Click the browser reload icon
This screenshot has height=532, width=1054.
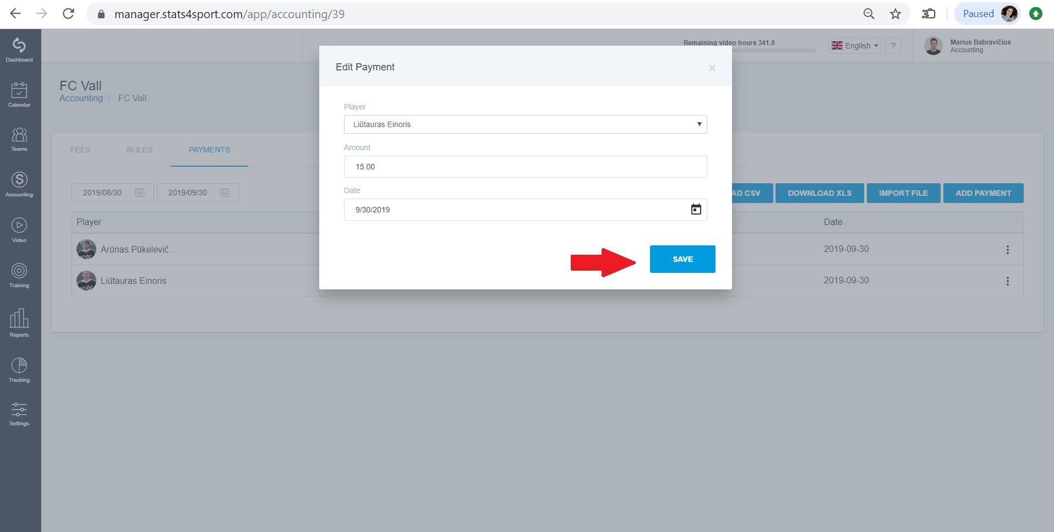point(68,14)
